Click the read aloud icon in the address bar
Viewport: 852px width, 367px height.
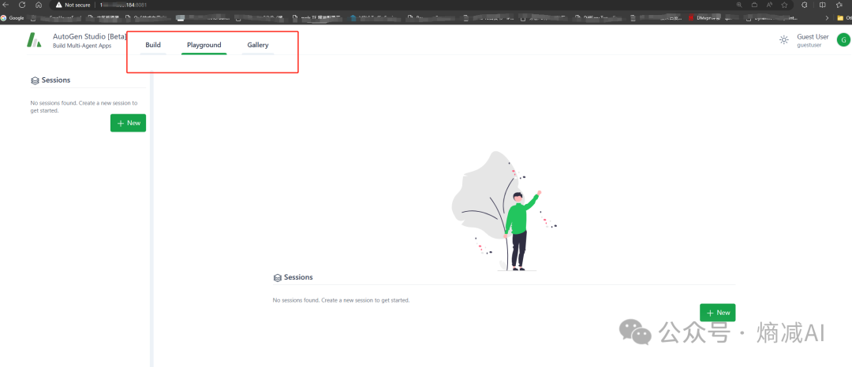(769, 5)
